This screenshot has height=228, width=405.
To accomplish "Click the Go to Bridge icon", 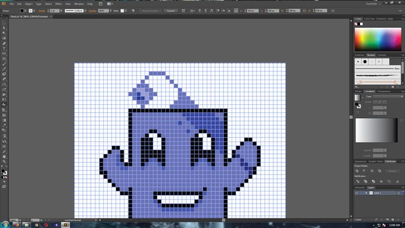I will 101,4.
